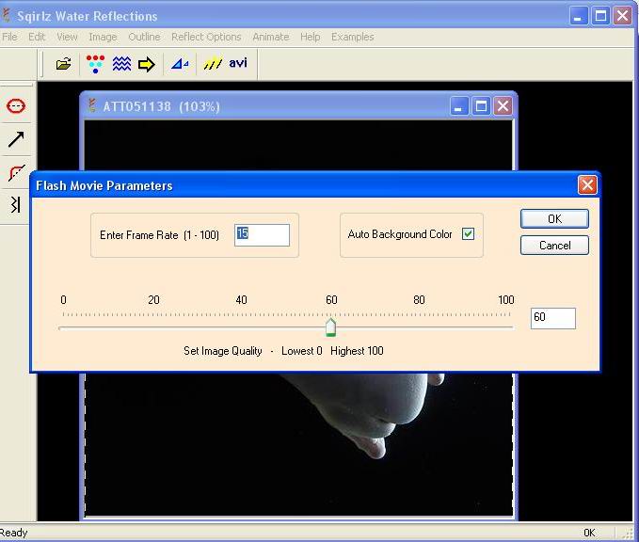
Task: Click the blue triangles resize icon
Action: point(180,64)
